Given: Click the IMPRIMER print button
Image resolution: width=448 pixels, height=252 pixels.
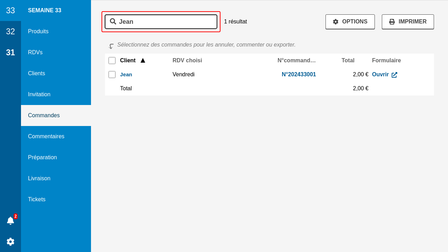Looking at the screenshot, I should pyautogui.click(x=408, y=22).
